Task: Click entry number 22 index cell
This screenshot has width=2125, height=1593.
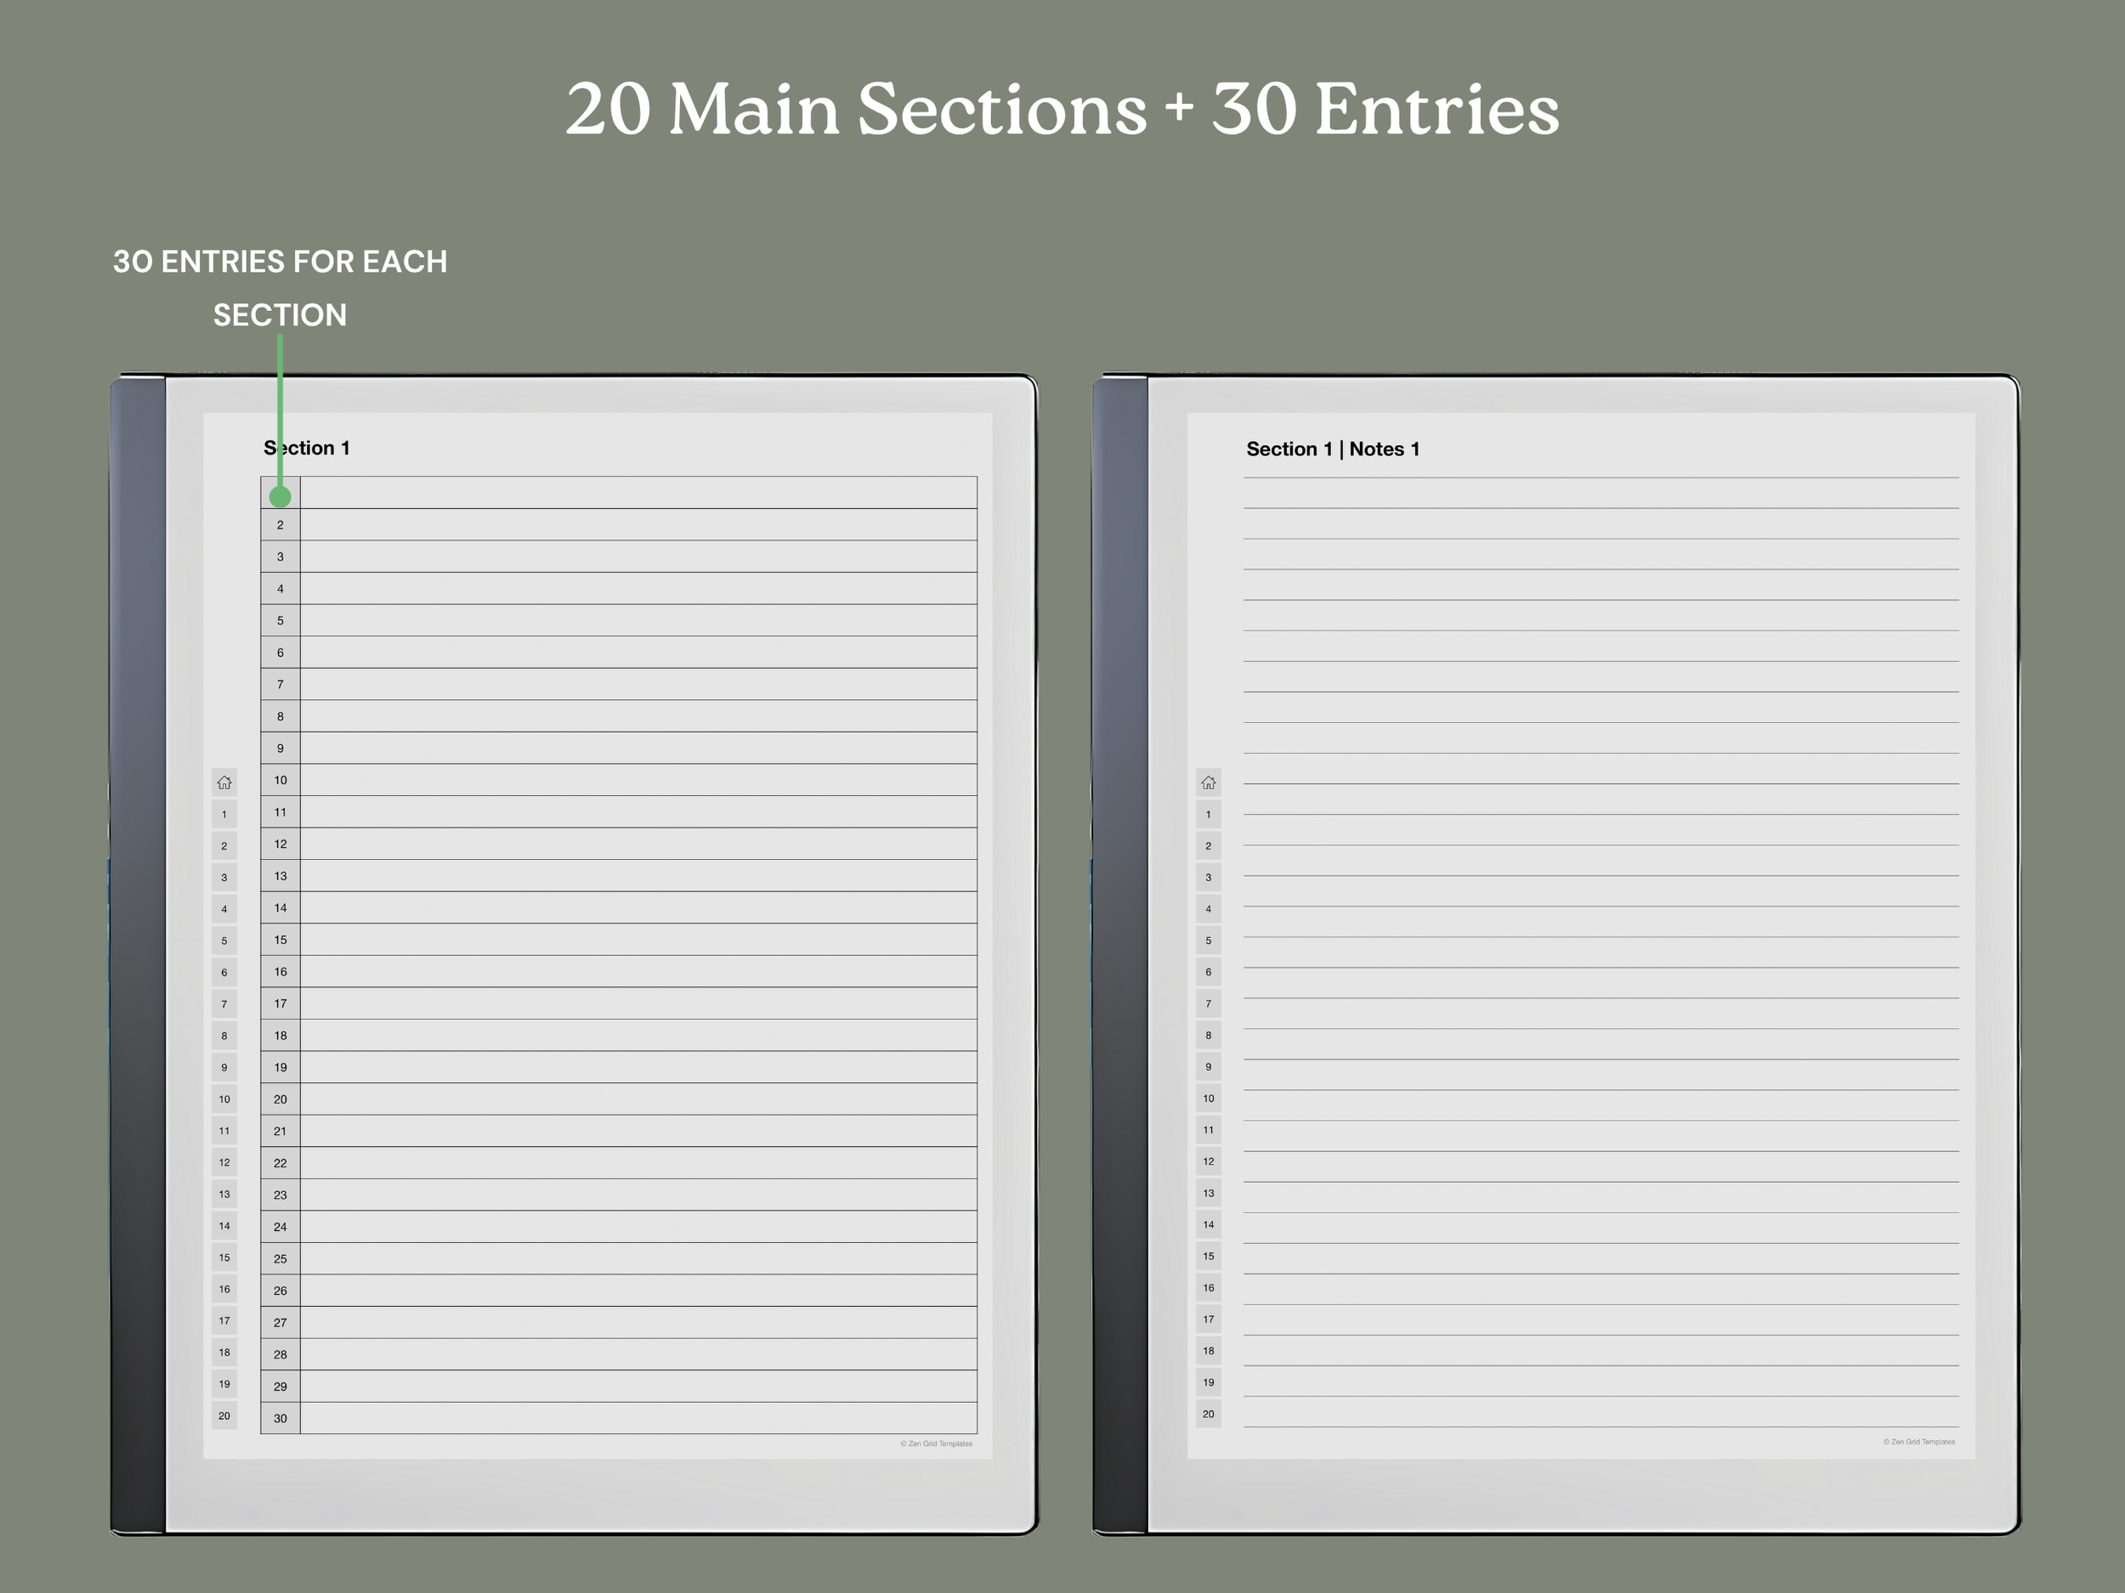Action: 280,1163
